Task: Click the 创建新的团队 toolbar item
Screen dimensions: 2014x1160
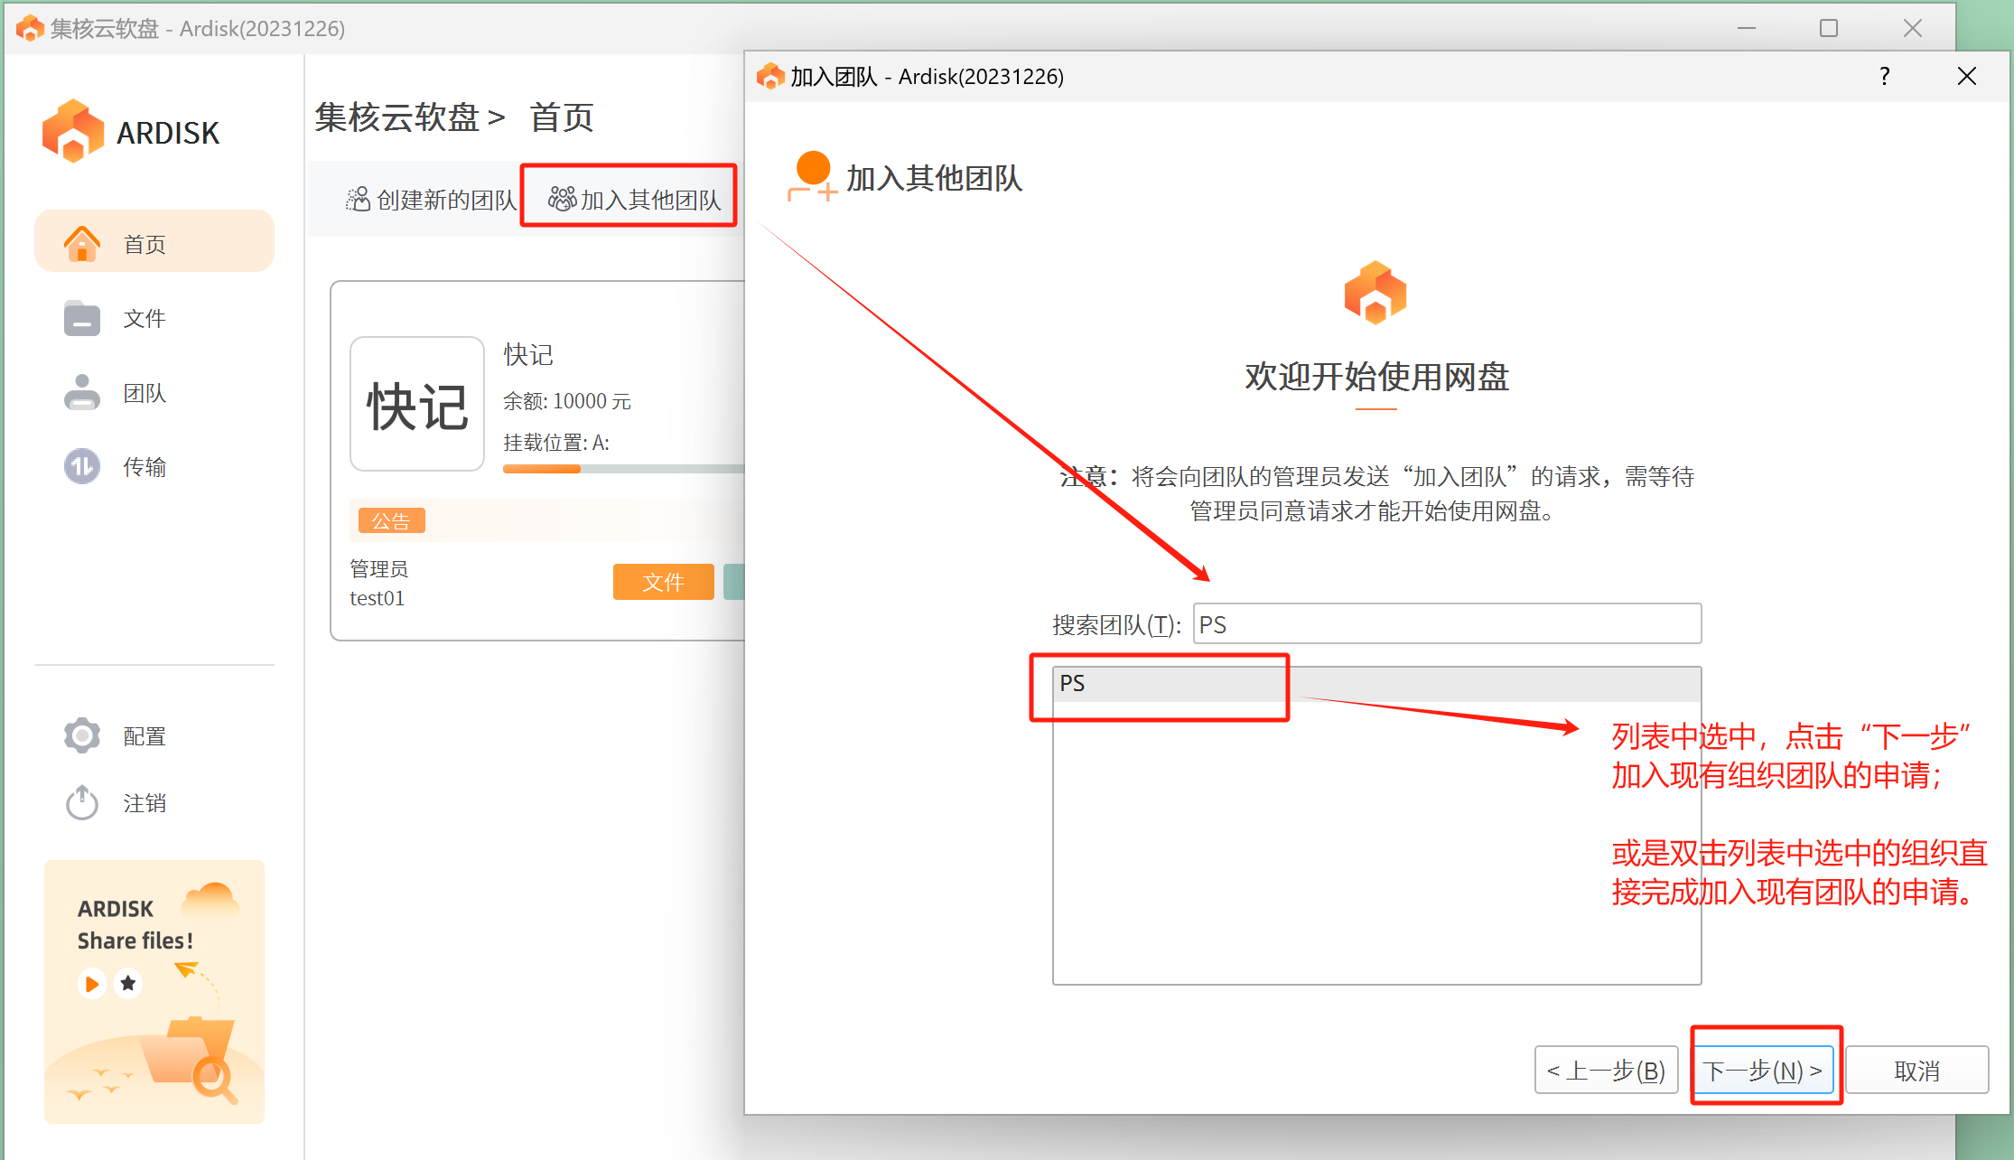Action: click(431, 200)
